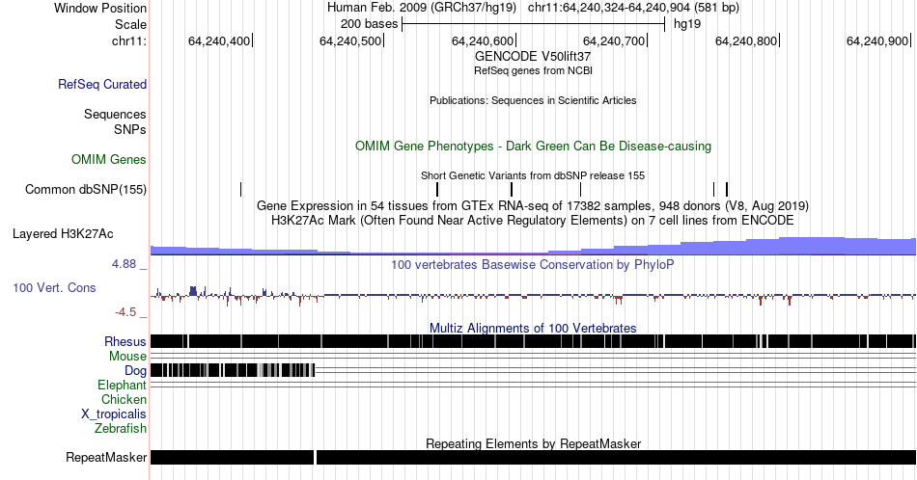Click Multiz Alignments of 100 Vertebrates title
The image size is (917, 480).
tap(533, 328)
